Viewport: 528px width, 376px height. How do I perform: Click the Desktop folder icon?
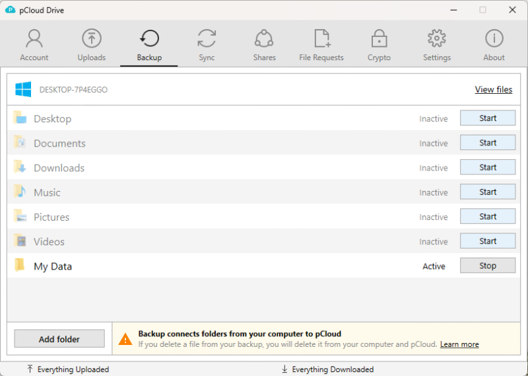[20, 118]
